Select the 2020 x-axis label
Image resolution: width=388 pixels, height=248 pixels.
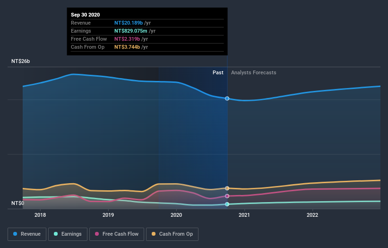pos(176,215)
